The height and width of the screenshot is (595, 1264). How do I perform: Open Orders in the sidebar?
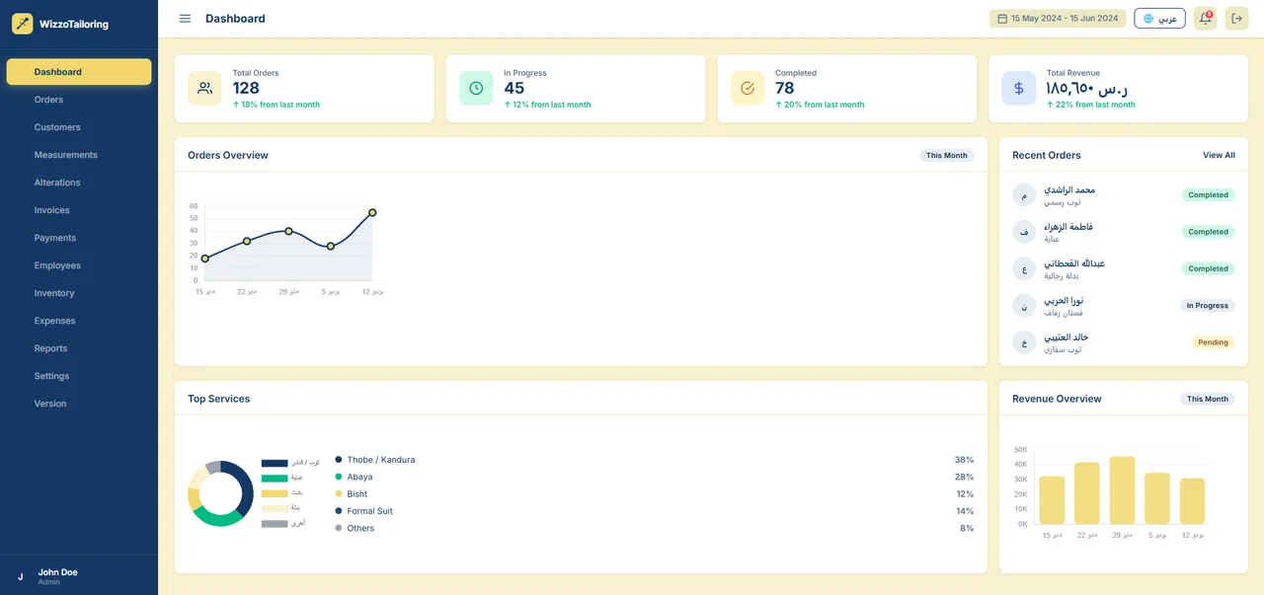coord(79,100)
